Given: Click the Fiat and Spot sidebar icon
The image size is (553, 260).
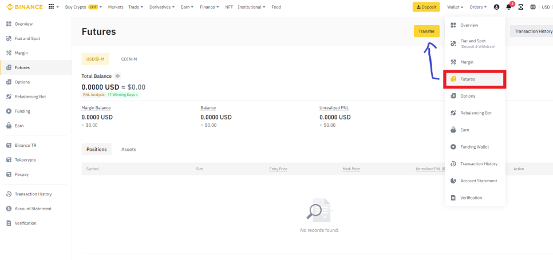Looking at the screenshot, I should click(9, 38).
